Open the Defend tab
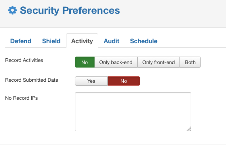Screen dimensions: 226x145 pos(21,41)
